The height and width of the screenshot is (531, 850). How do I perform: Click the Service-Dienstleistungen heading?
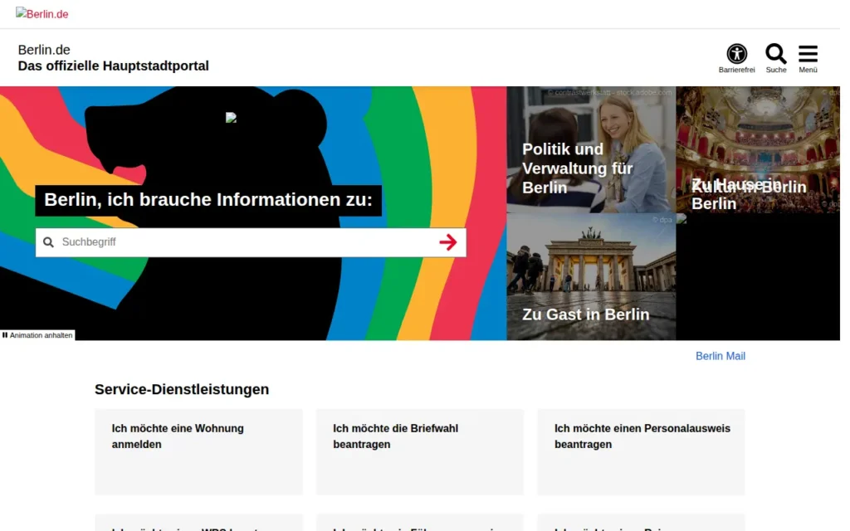pos(182,389)
